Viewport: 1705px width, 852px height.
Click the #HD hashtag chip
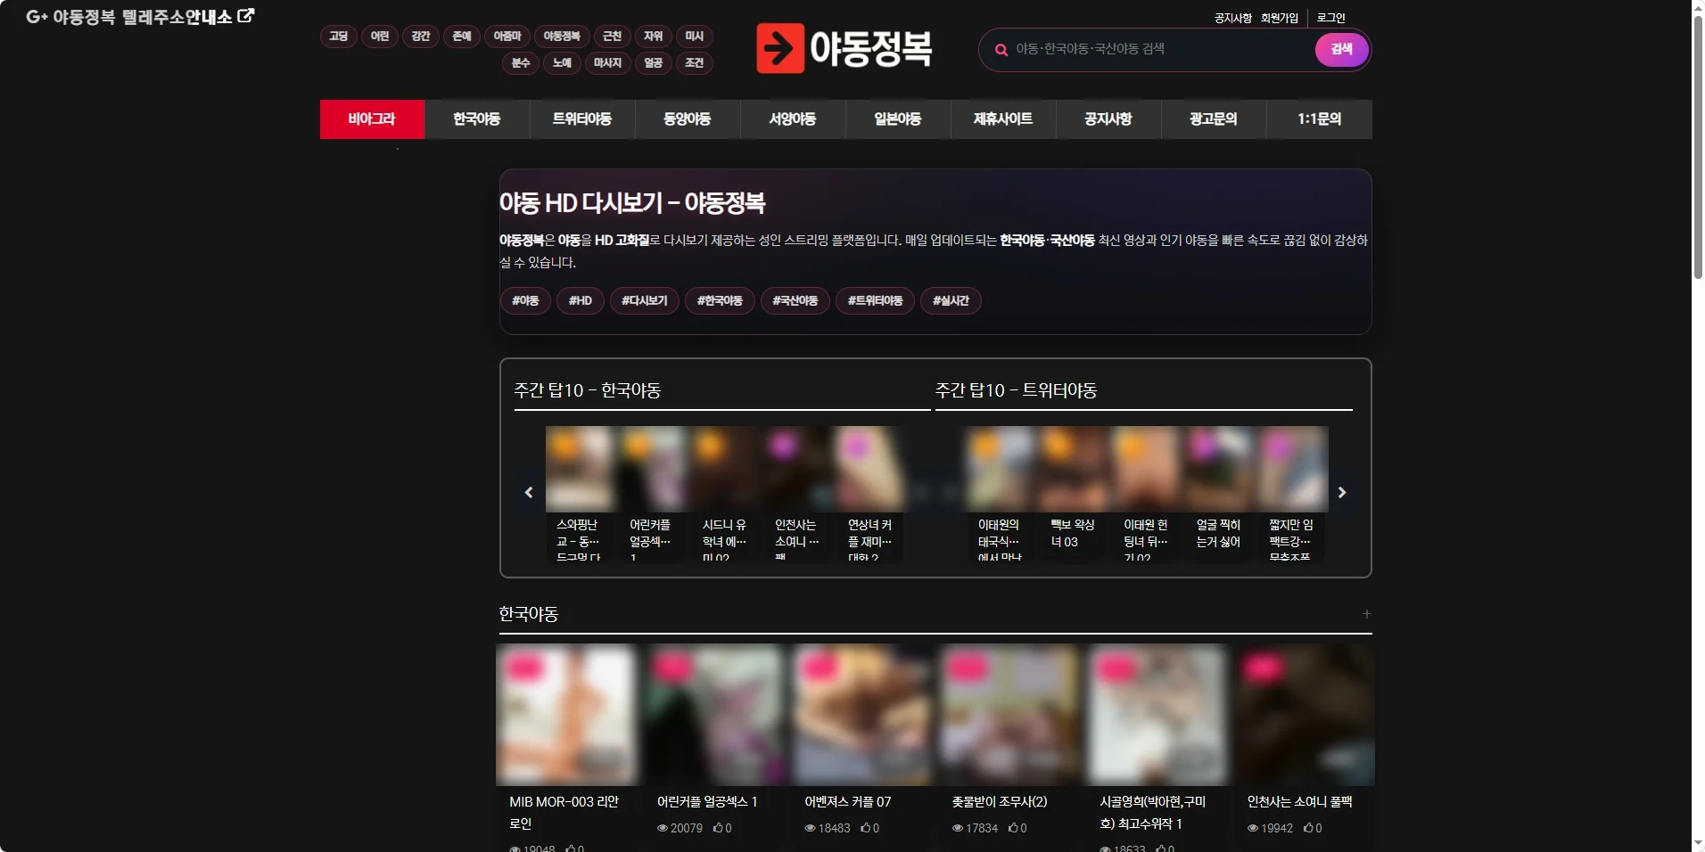tap(581, 300)
